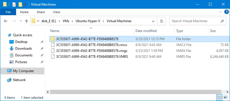Go up one folder level arrow
The width and height of the screenshot is (230, 101).
(x=27, y=21)
